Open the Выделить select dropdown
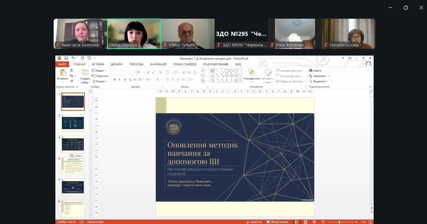This screenshot has width=427, height=224. click(x=320, y=81)
